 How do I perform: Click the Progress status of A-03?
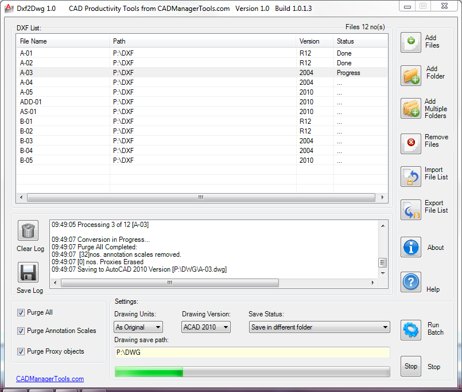tap(348, 73)
